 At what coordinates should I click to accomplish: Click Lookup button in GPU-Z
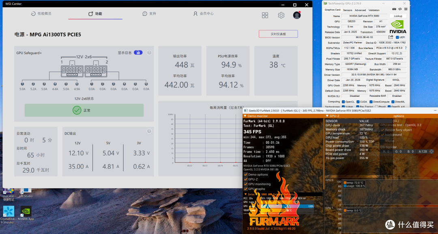tap(398, 16)
